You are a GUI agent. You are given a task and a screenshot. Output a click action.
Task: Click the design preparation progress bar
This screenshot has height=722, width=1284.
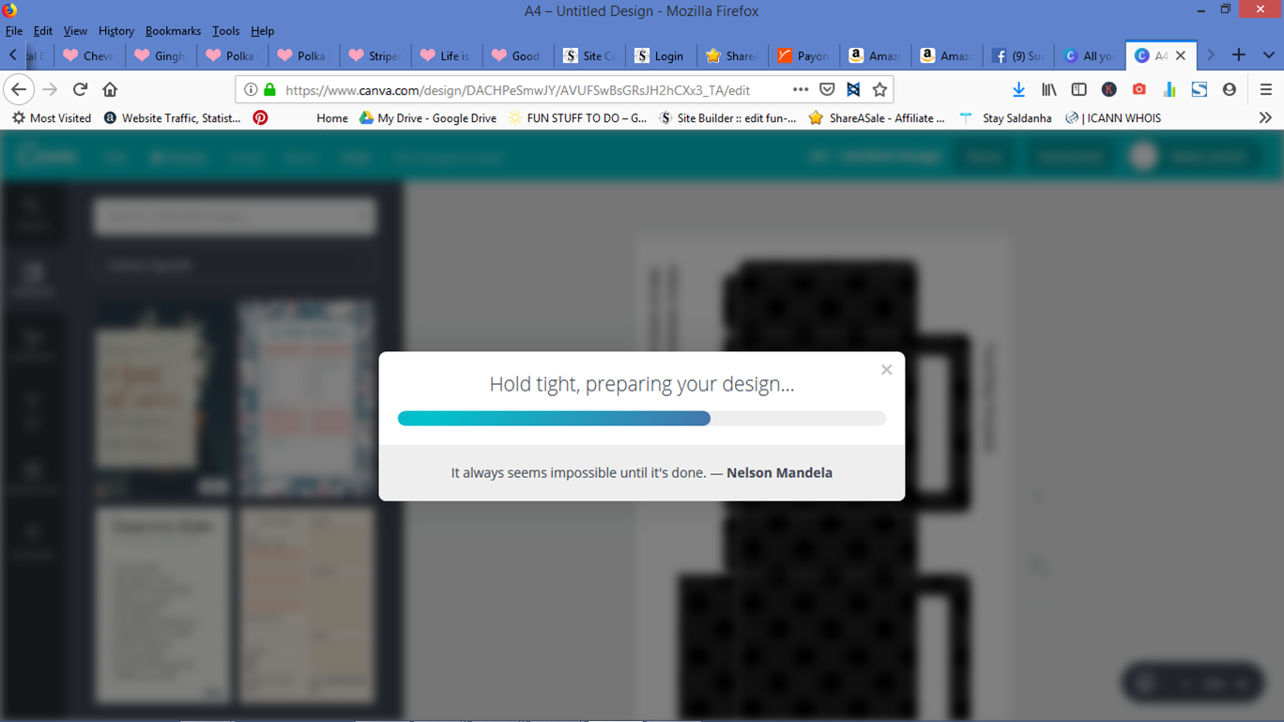click(642, 418)
